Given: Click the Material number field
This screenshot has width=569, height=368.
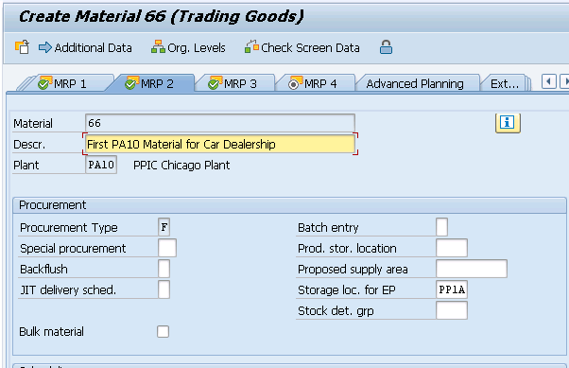Looking at the screenshot, I should point(220,123).
